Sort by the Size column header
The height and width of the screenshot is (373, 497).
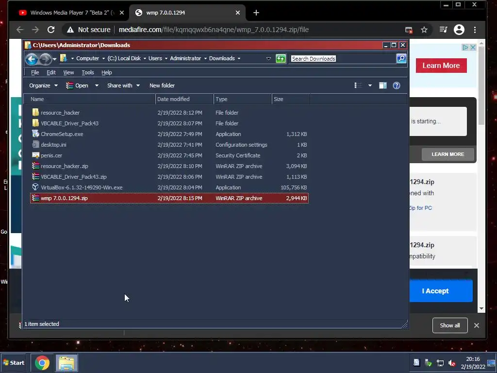291,99
